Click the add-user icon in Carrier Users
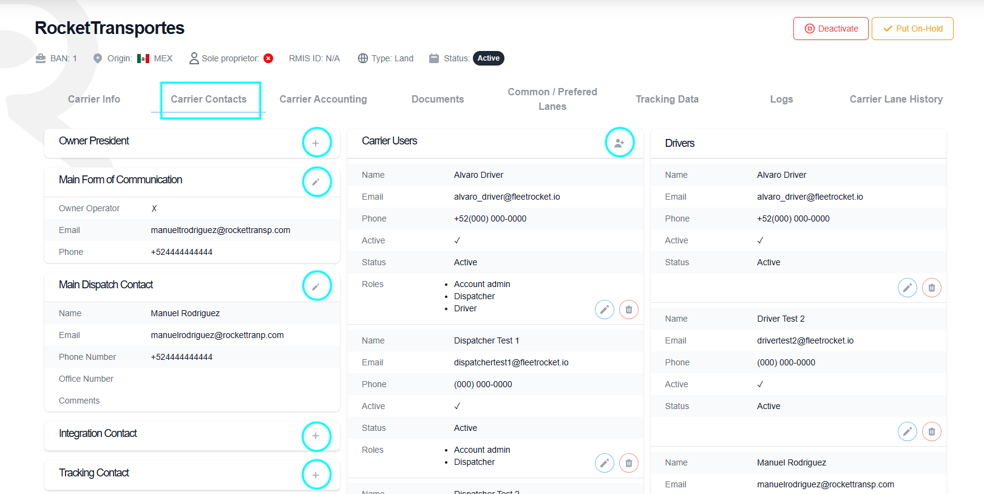This screenshot has width=984, height=494. tap(619, 143)
